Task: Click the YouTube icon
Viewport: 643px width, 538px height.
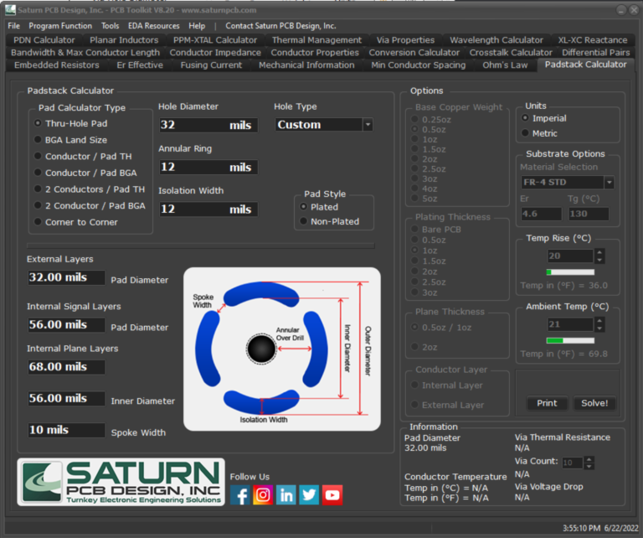Action: (332, 495)
